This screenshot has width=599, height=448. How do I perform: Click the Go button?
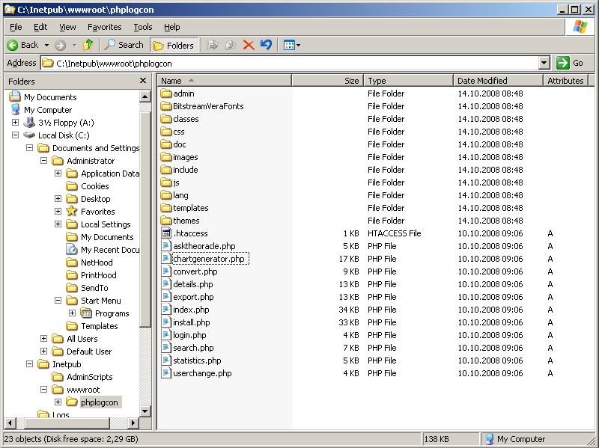coord(571,63)
